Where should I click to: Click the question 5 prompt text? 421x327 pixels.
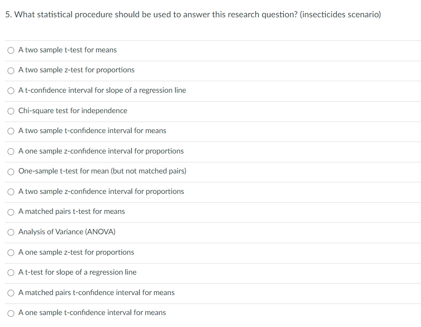193,15
